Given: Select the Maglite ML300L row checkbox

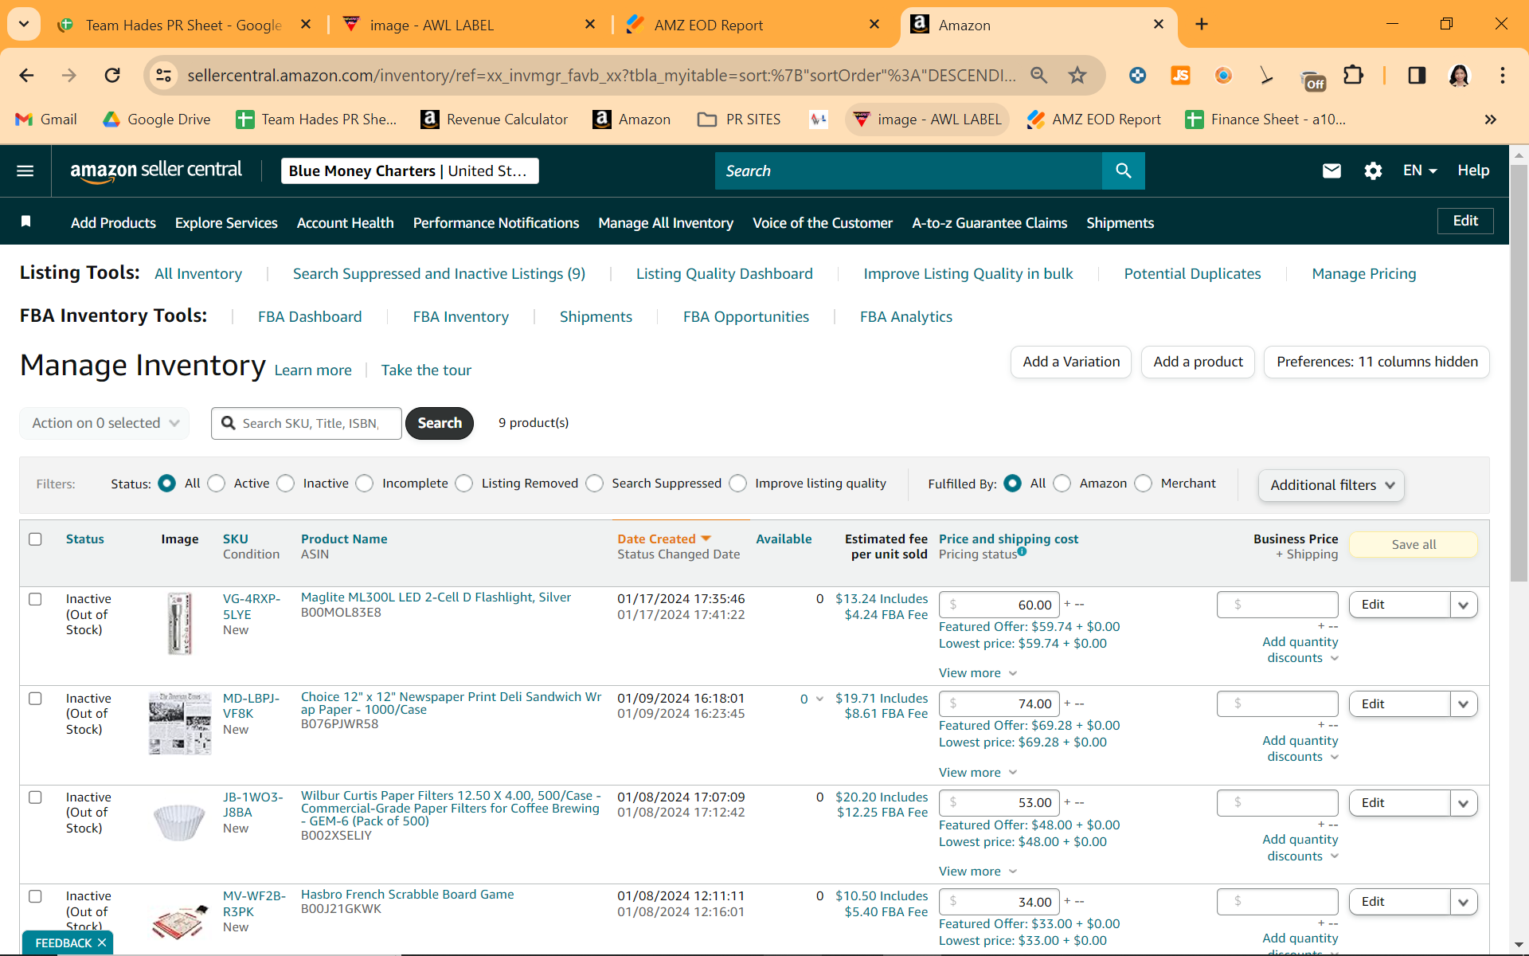Looking at the screenshot, I should pos(35,599).
